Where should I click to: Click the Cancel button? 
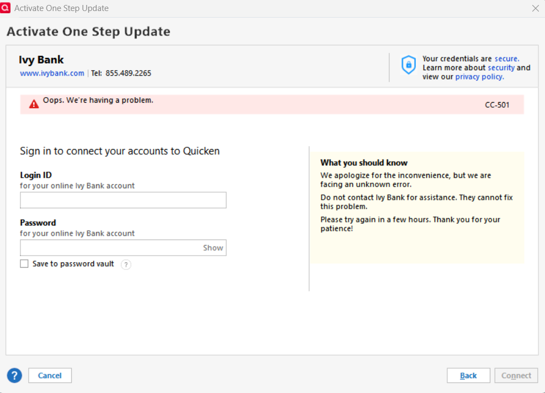pyautogui.click(x=50, y=375)
